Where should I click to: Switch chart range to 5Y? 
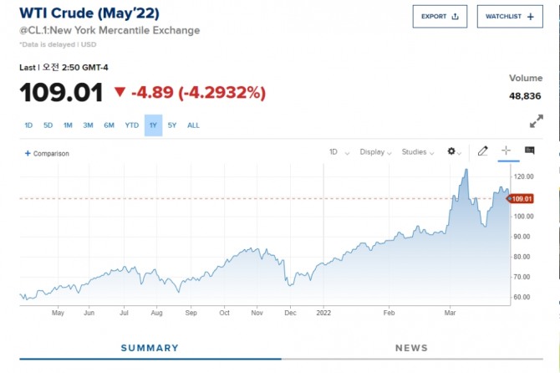[x=172, y=125]
